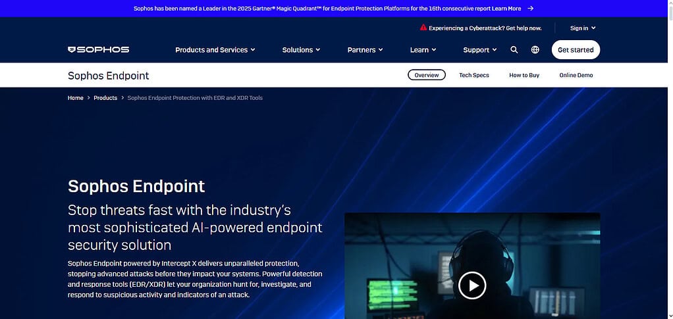The height and width of the screenshot is (319, 673).
Task: Click the 'Stop threats fast' subheading
Action: 196,227
